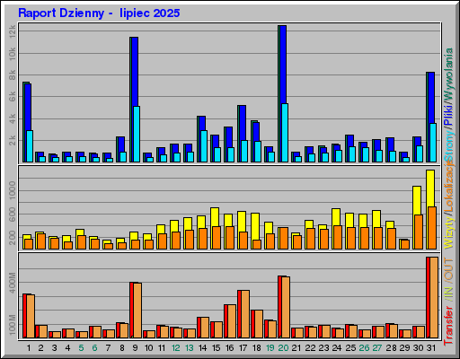The height and width of the screenshot is (359, 460).
Task: Select the yellow visits bar for day 31
Action: tap(430, 188)
